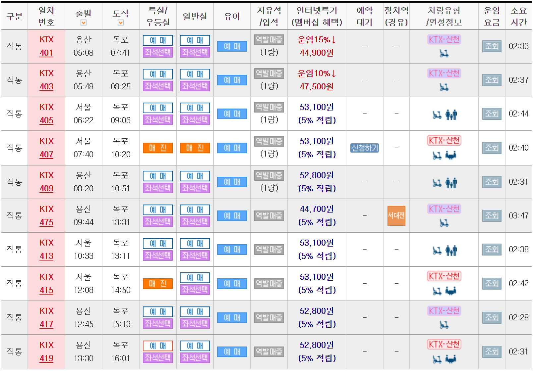This screenshot has width=535, height=372.
Task: Click 신청하기 for KTX 407 reservation waiting
Action: [x=365, y=148]
